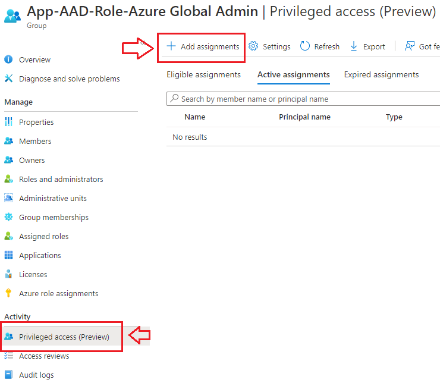Screen dimensions: 440x386
Task: Click the Audit logs book icon
Action: coord(9,375)
